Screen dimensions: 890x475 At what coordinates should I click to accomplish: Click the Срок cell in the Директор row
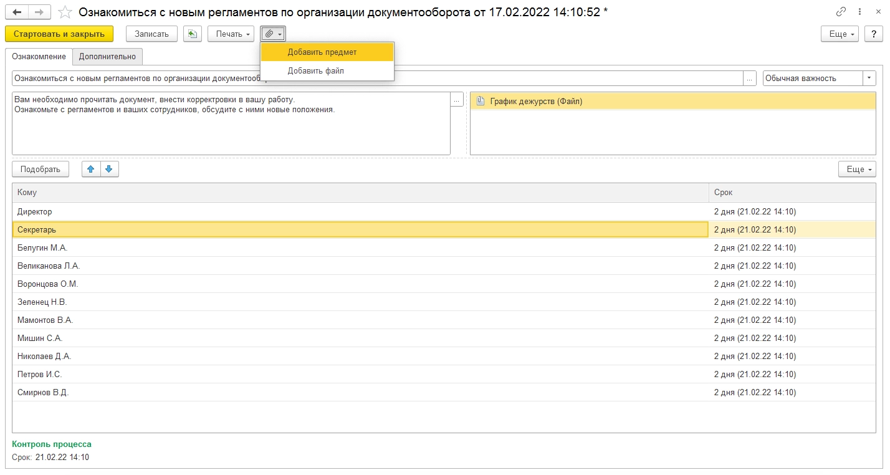coord(792,211)
